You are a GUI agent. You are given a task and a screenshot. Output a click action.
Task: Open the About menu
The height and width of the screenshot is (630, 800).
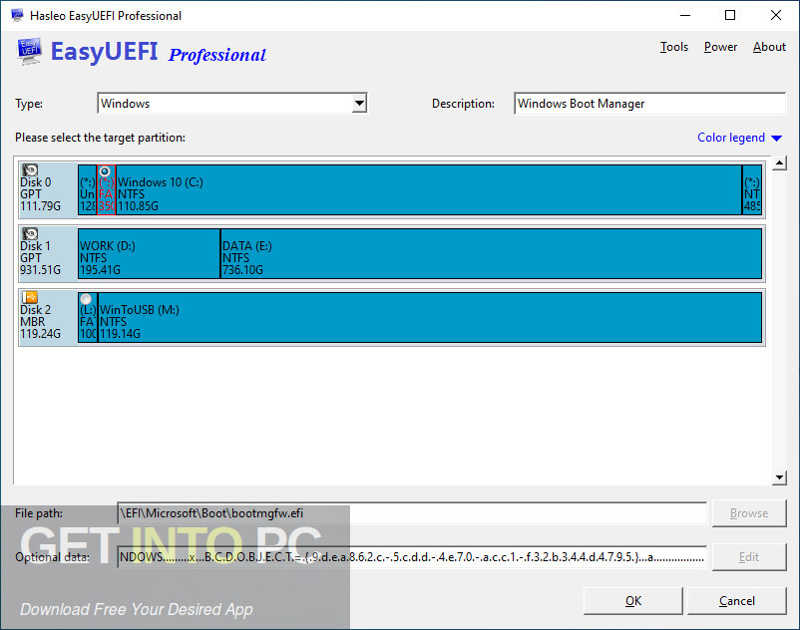point(769,47)
